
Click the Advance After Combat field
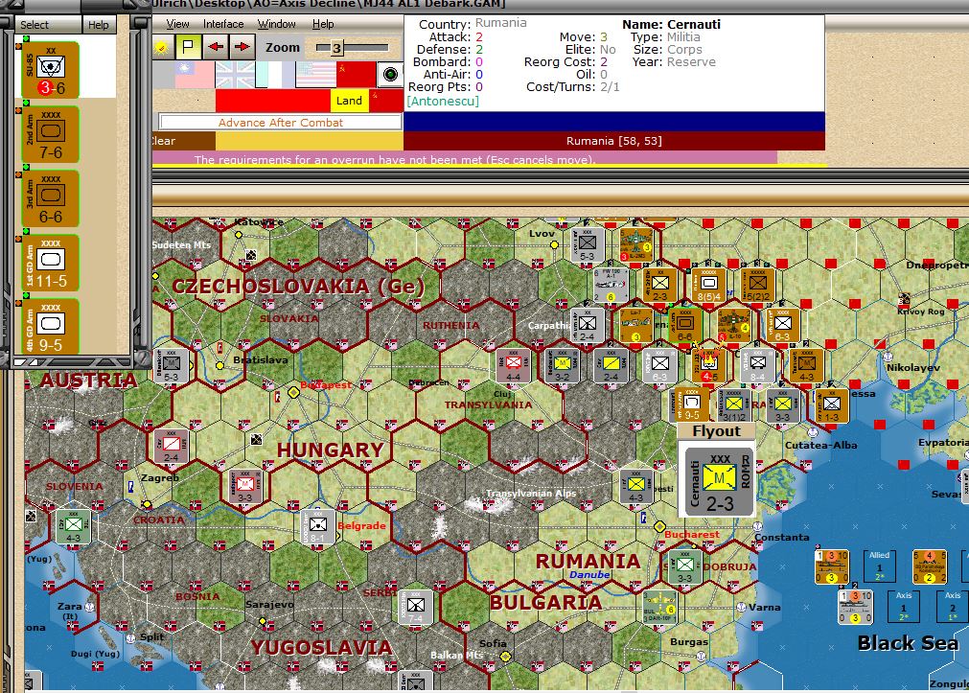click(x=281, y=123)
